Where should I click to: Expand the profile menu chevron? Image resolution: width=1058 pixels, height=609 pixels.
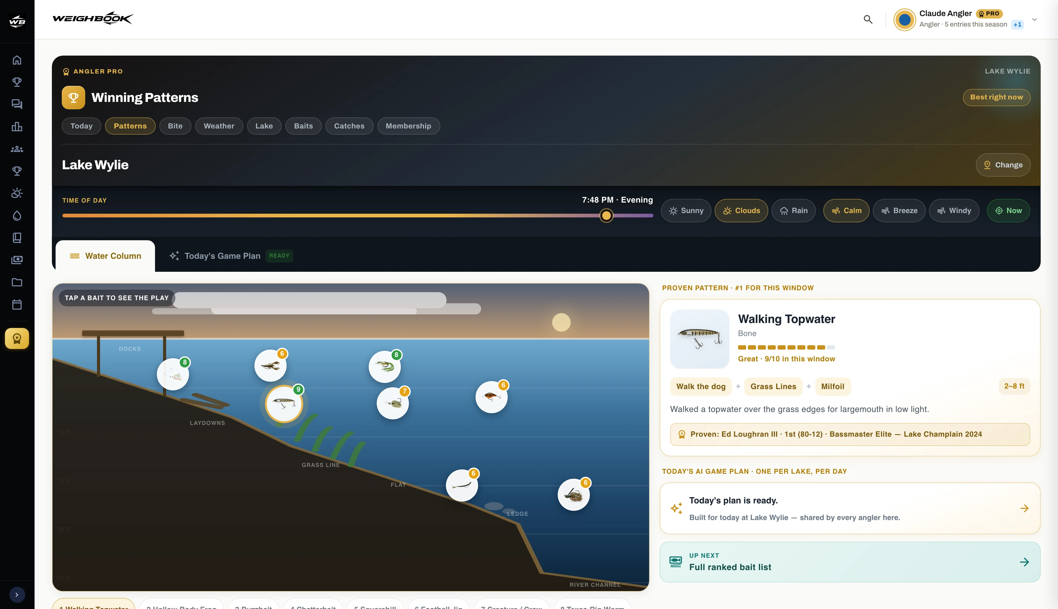1034,20
